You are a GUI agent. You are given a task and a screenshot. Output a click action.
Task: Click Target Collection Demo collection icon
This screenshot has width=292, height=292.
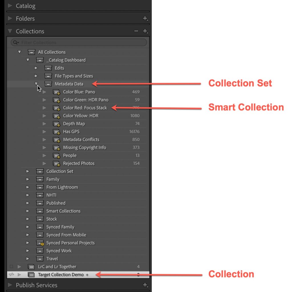click(31, 275)
